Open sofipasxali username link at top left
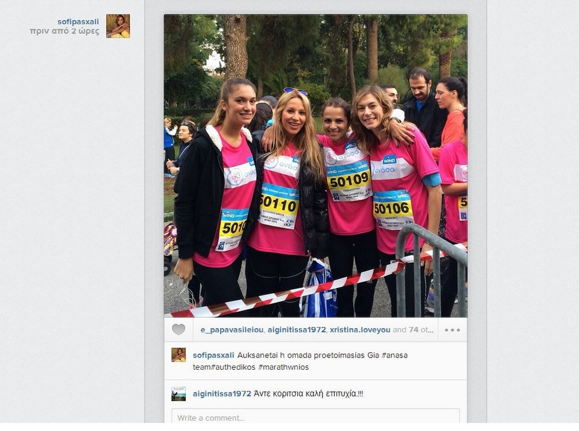This screenshot has height=431, width=579. tap(78, 22)
